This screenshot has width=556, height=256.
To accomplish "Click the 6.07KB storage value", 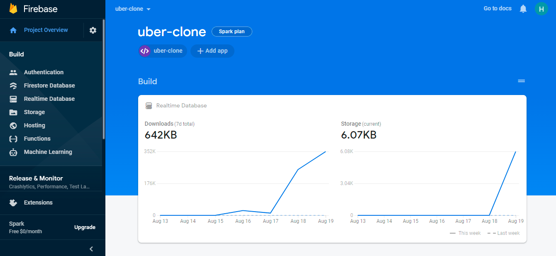I will pos(358,135).
